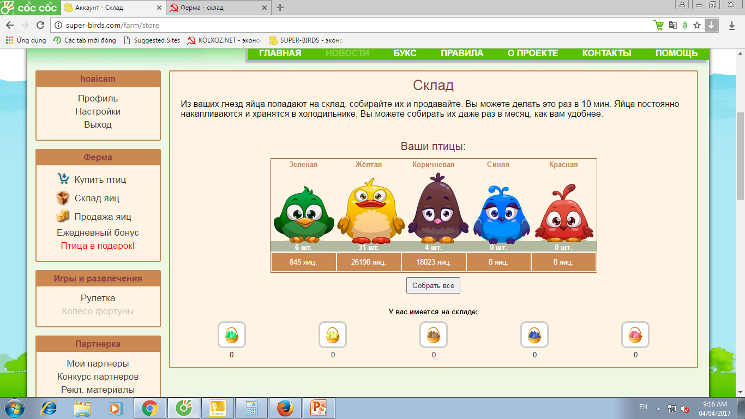The width and height of the screenshot is (745, 419).
Task: Go back to the previous page
Action: pyautogui.click(x=10, y=25)
